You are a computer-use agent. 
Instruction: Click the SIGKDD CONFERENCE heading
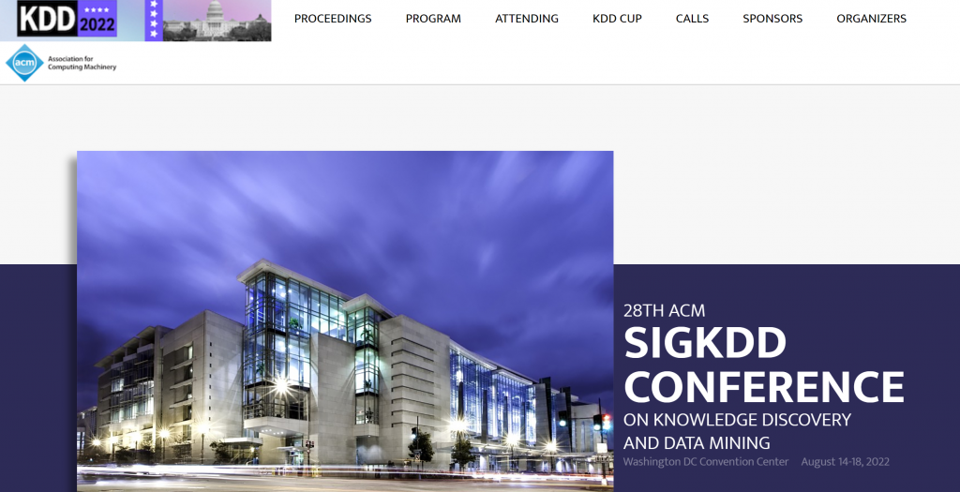click(763, 365)
